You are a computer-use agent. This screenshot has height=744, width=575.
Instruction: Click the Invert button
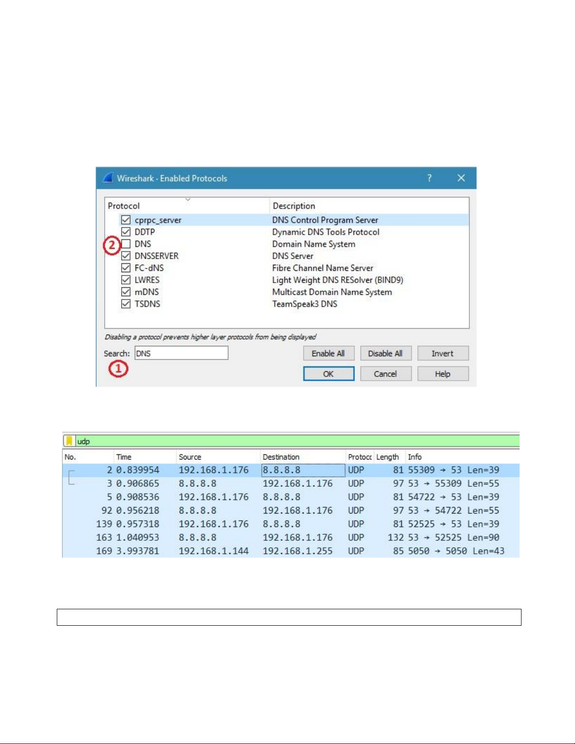[x=443, y=353]
